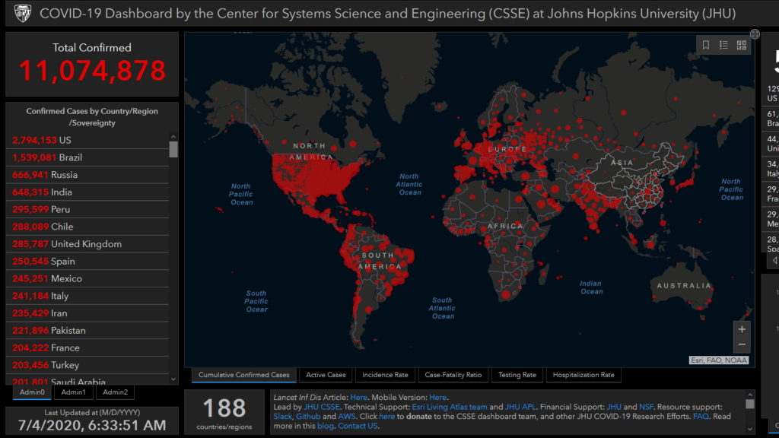Expand the map to fullscreen
The height and width of the screenshot is (438, 779).
click(x=755, y=33)
